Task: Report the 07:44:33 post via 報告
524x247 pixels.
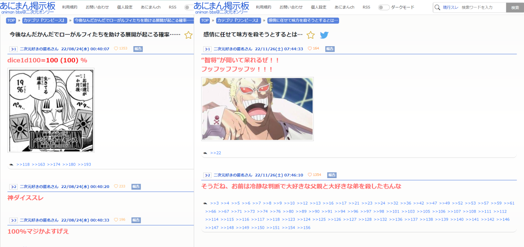Action: 330,49
